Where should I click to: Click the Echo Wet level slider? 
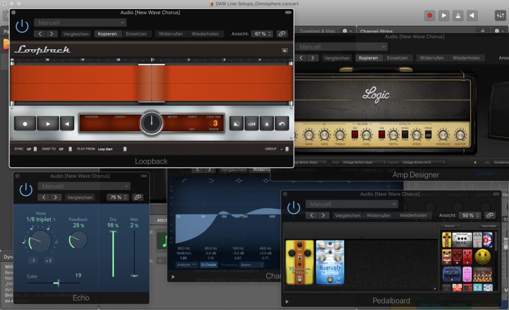[134, 253]
